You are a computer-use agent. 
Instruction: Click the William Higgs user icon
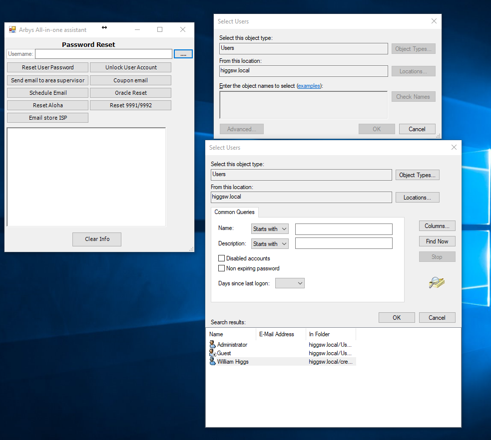213,361
